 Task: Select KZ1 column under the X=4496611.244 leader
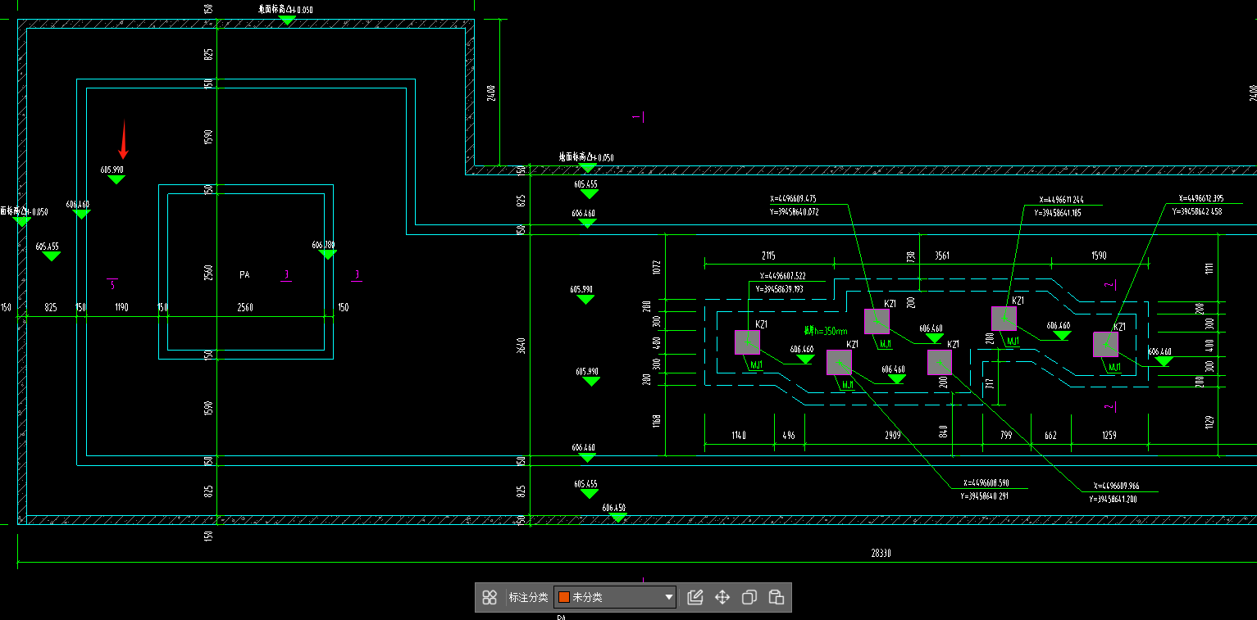click(1004, 319)
